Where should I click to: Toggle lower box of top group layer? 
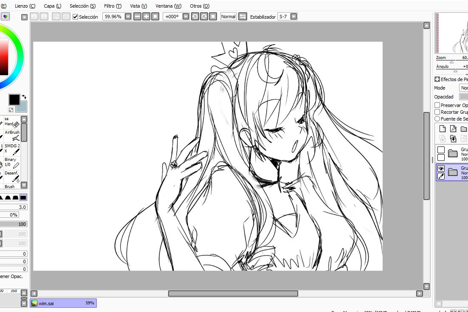tap(441, 157)
